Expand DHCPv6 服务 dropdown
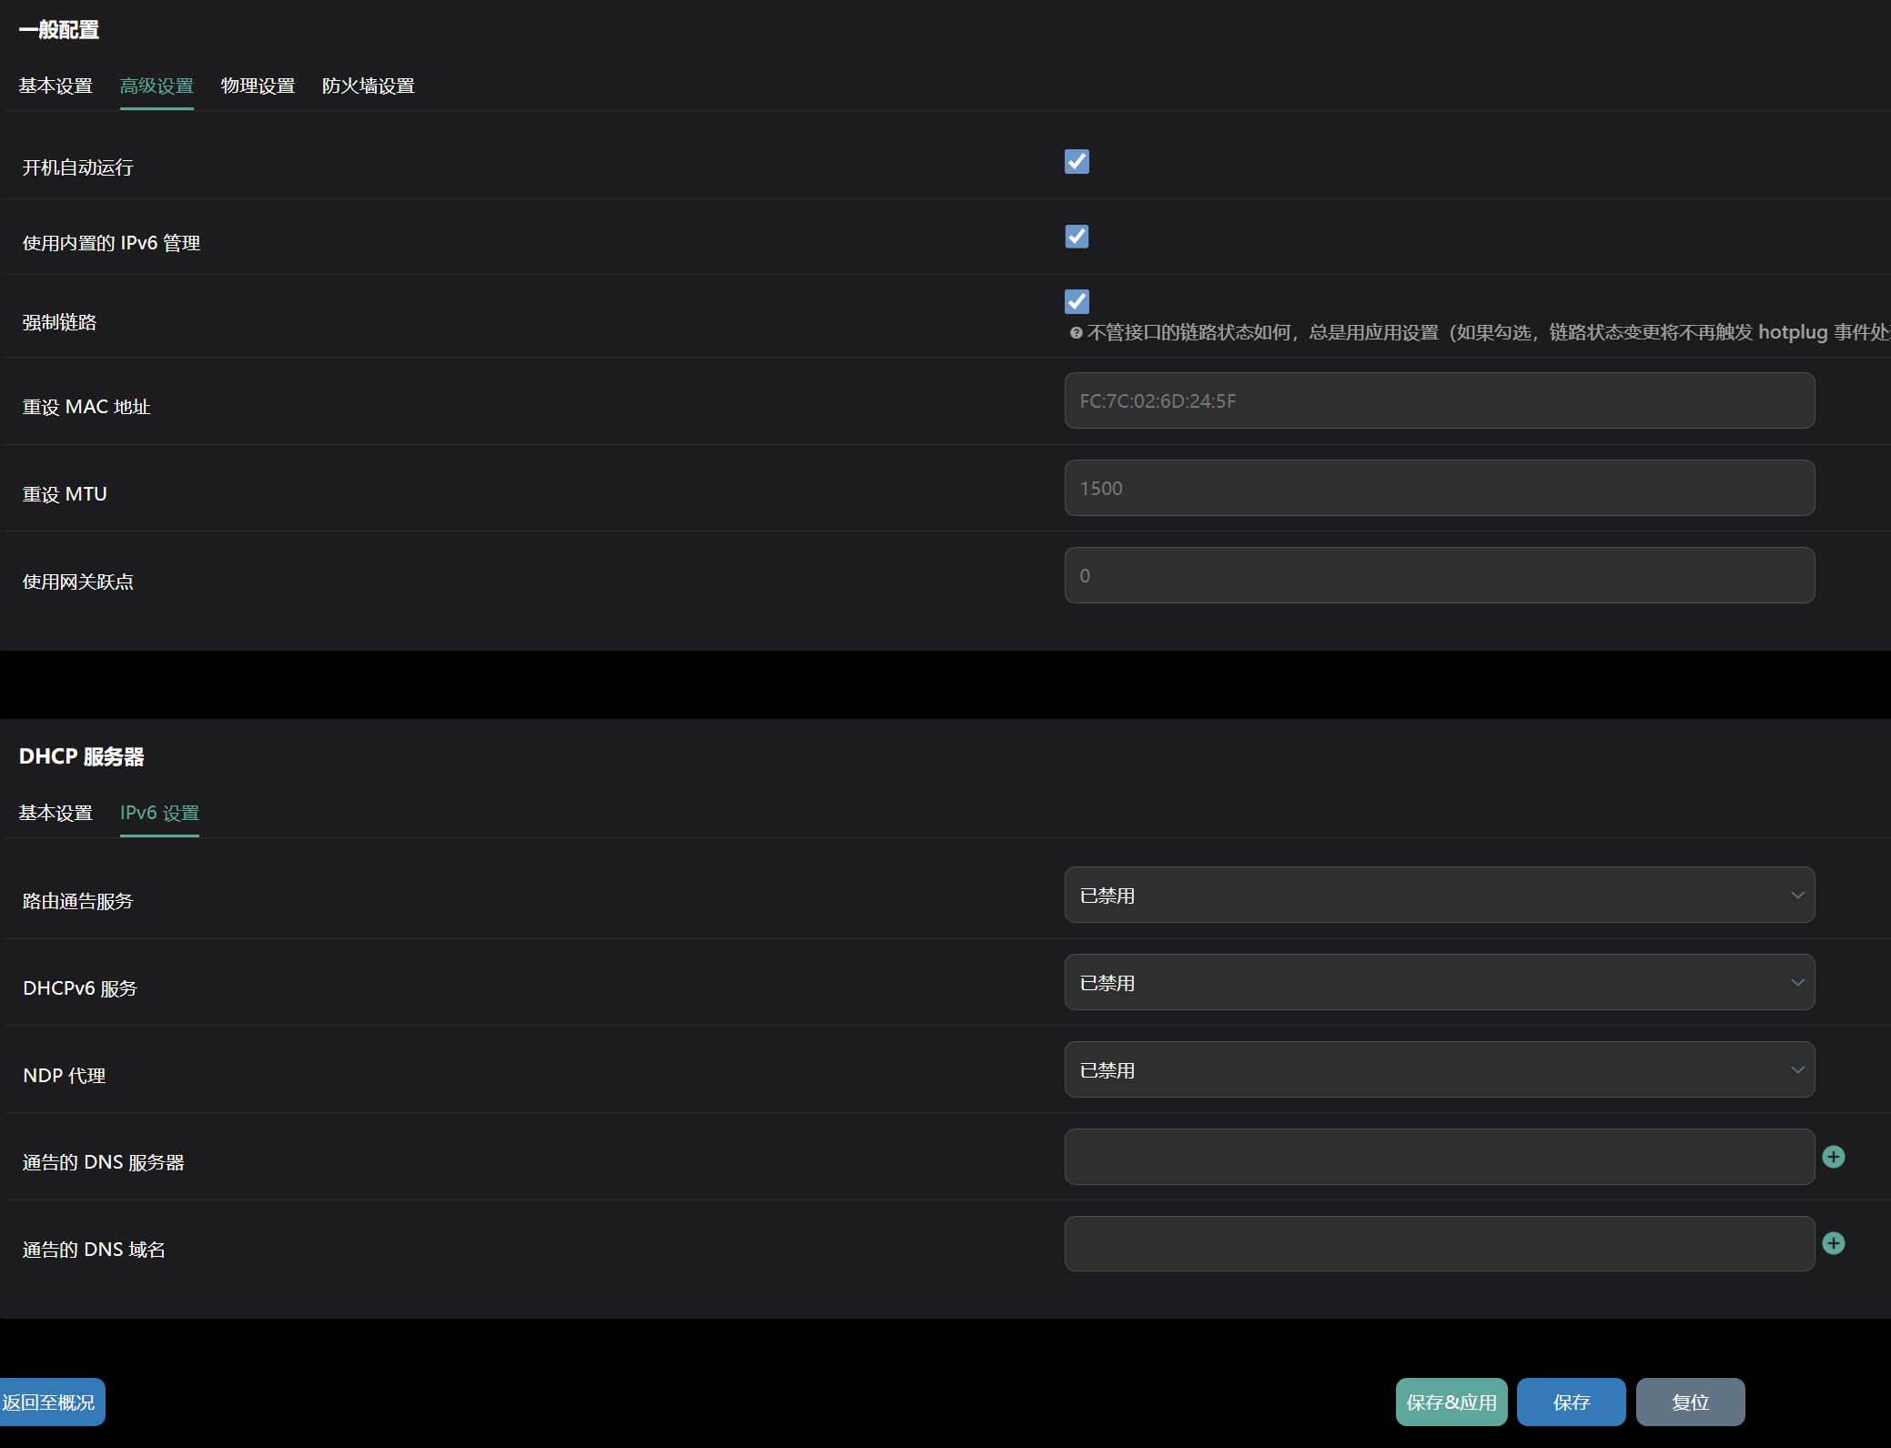The image size is (1891, 1448). tap(1439, 982)
